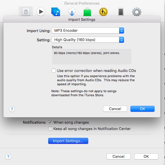Open the Setting High Quality dropdown
Screen dimensions: 165x165
[x=88, y=40]
